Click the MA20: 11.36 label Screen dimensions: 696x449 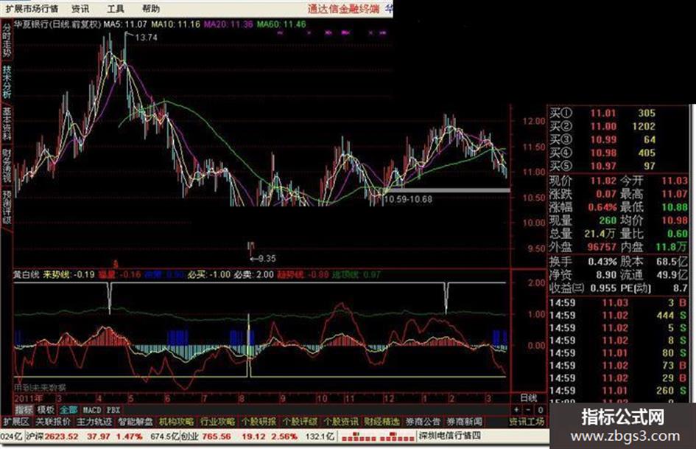click(228, 24)
